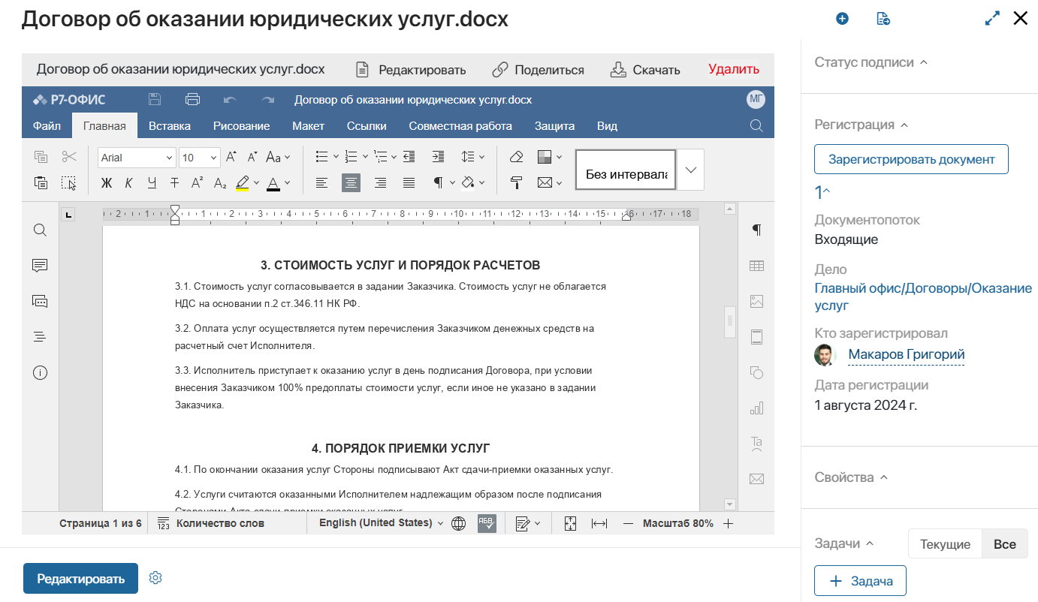Switch to the Вставка ribbon tab
Viewport: 1038px width, 602px height.
(x=170, y=126)
